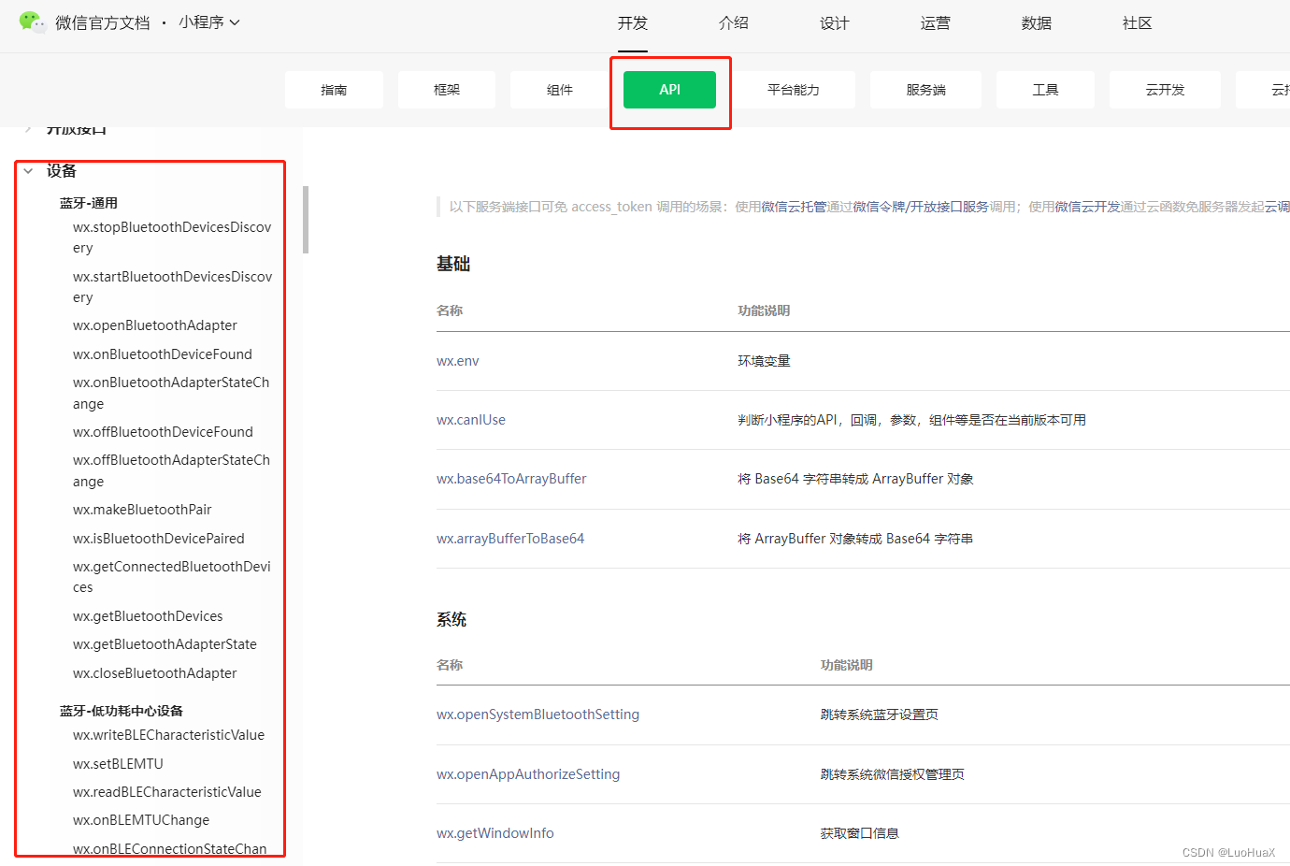Select wx.onBLEMTUChange in sidebar
The height and width of the screenshot is (866, 1290).
pyautogui.click(x=141, y=820)
